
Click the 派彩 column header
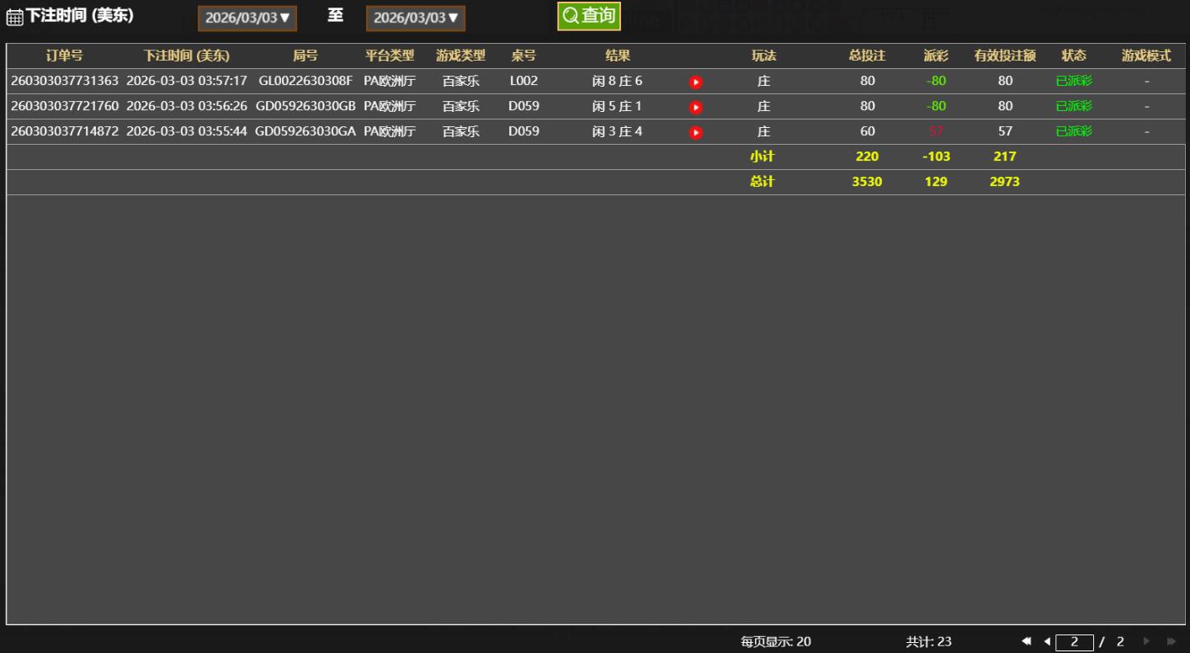936,56
